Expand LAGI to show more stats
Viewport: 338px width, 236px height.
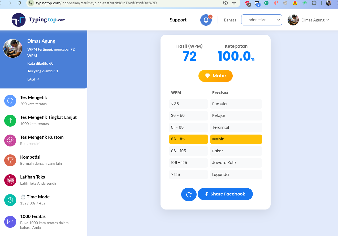pos(33,79)
